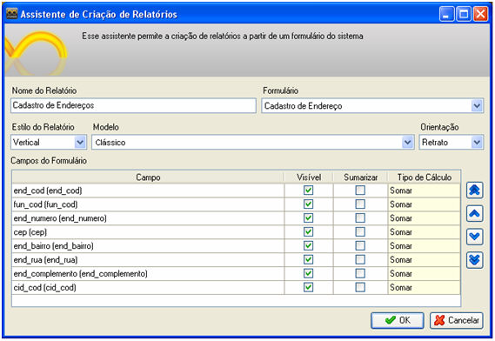This screenshot has width=495, height=341.
Task: Open the Estilo do Relatório dropdown
Action: pyautogui.click(x=80, y=143)
